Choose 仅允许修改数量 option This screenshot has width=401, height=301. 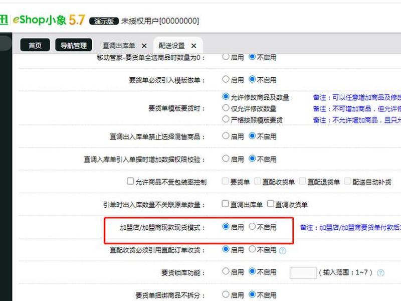(x=226, y=108)
